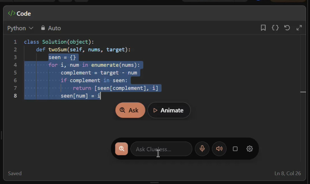Click 'seen = {}' on line 3
Viewport: 310px width, 184px height.
coord(62,57)
